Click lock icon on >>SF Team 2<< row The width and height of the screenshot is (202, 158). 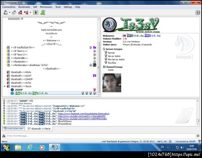95,55
